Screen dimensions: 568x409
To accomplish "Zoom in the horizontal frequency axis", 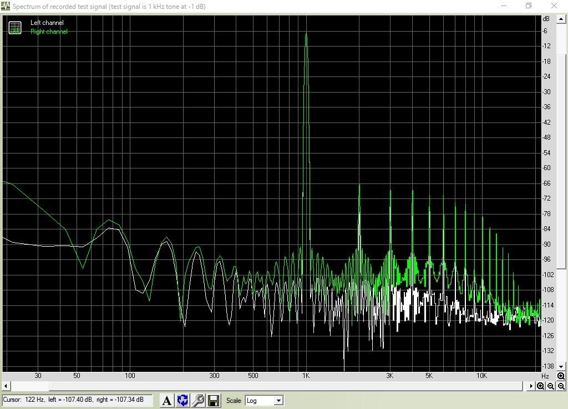I will (540, 386).
